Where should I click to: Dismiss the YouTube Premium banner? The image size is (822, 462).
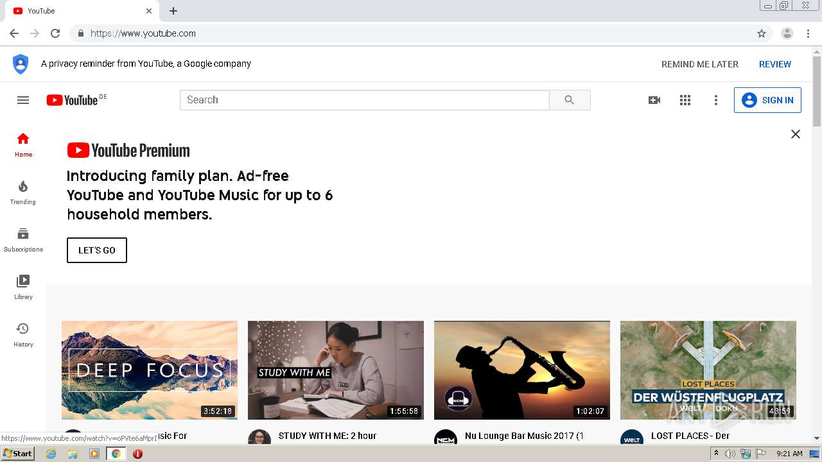pos(796,134)
